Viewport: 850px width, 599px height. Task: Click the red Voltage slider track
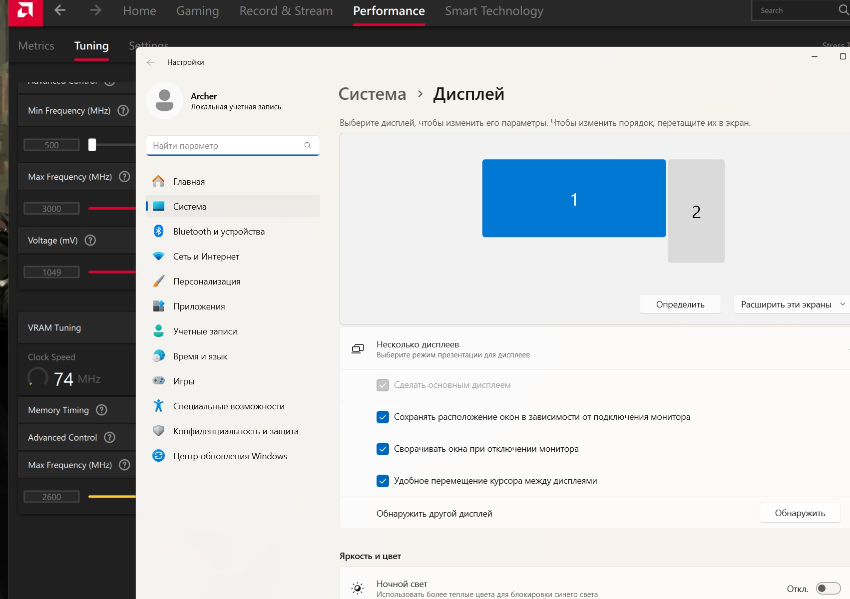tap(112, 272)
